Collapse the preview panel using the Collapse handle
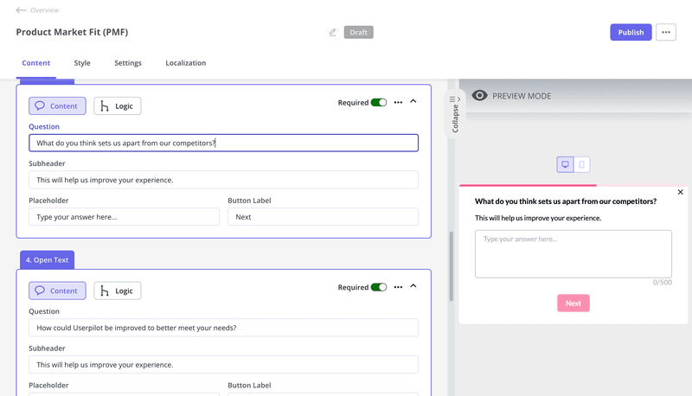 [455, 112]
